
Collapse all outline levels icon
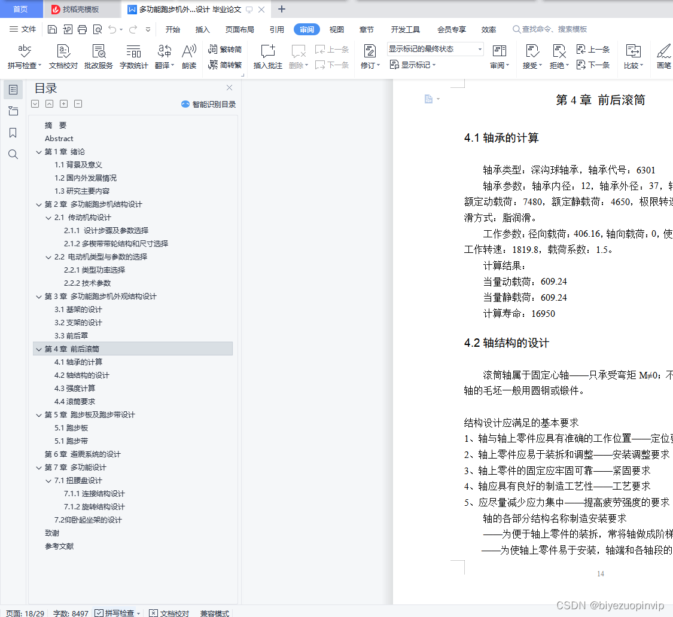tap(50, 104)
